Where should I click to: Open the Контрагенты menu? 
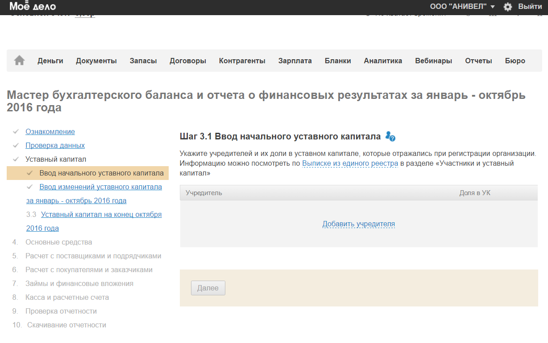[x=242, y=61]
